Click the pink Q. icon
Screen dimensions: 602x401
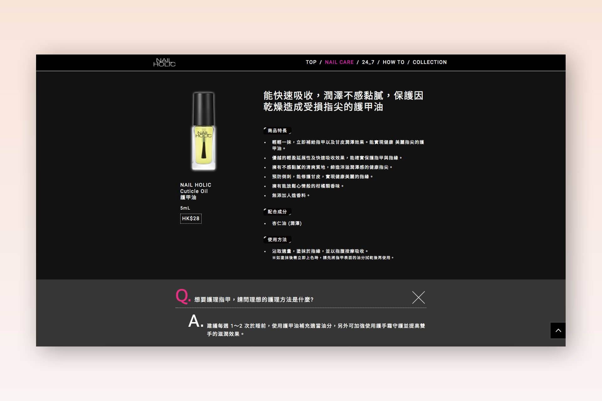tap(183, 296)
